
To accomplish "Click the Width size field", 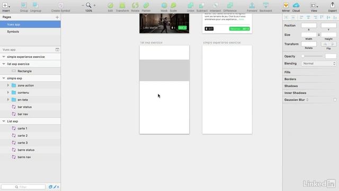I will coord(309,34).
